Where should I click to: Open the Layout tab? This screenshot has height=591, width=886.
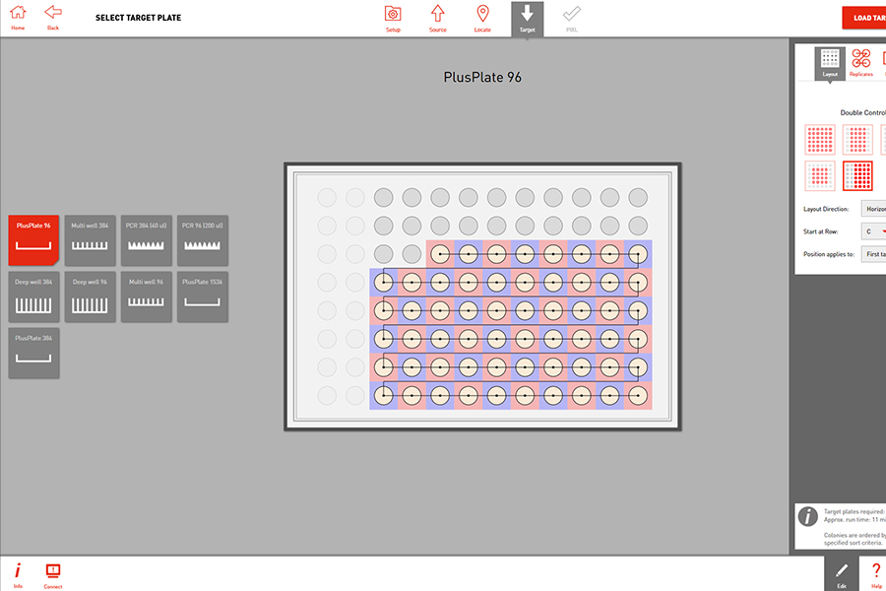(830, 63)
